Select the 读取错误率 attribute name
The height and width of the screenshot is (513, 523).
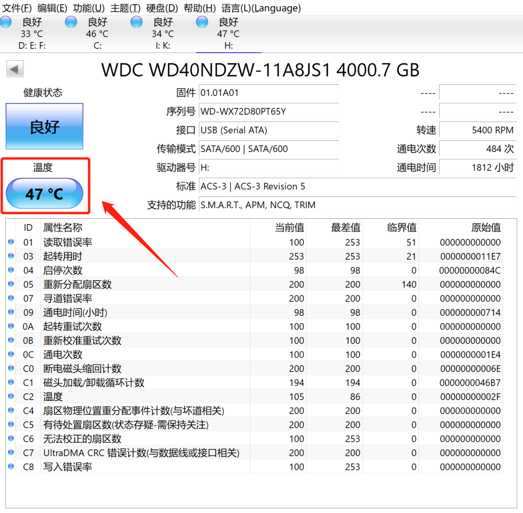[67, 242]
